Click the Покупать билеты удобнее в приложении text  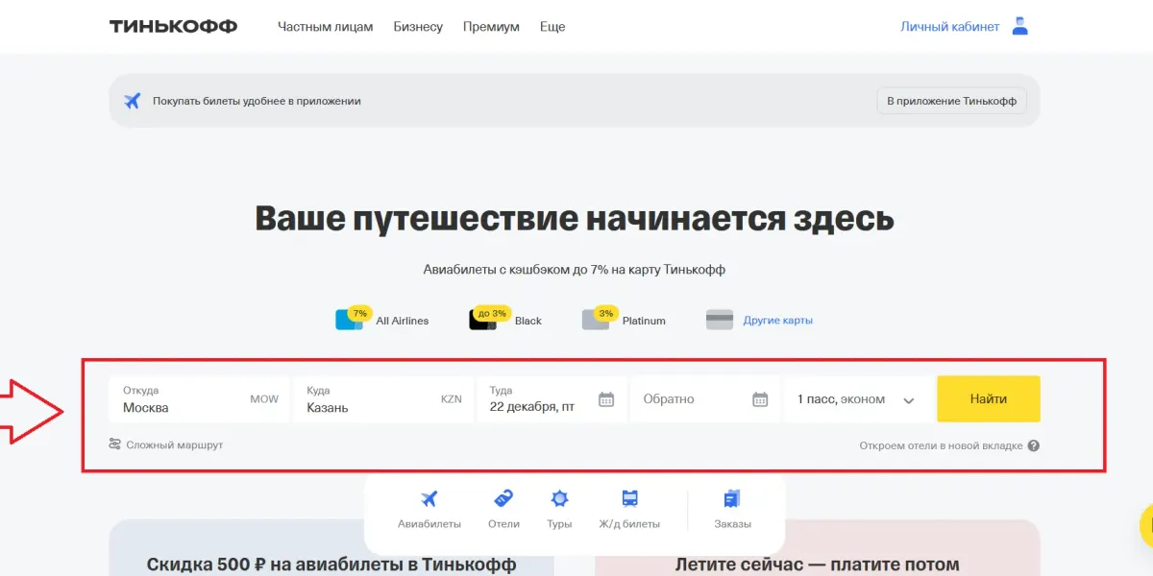(257, 101)
